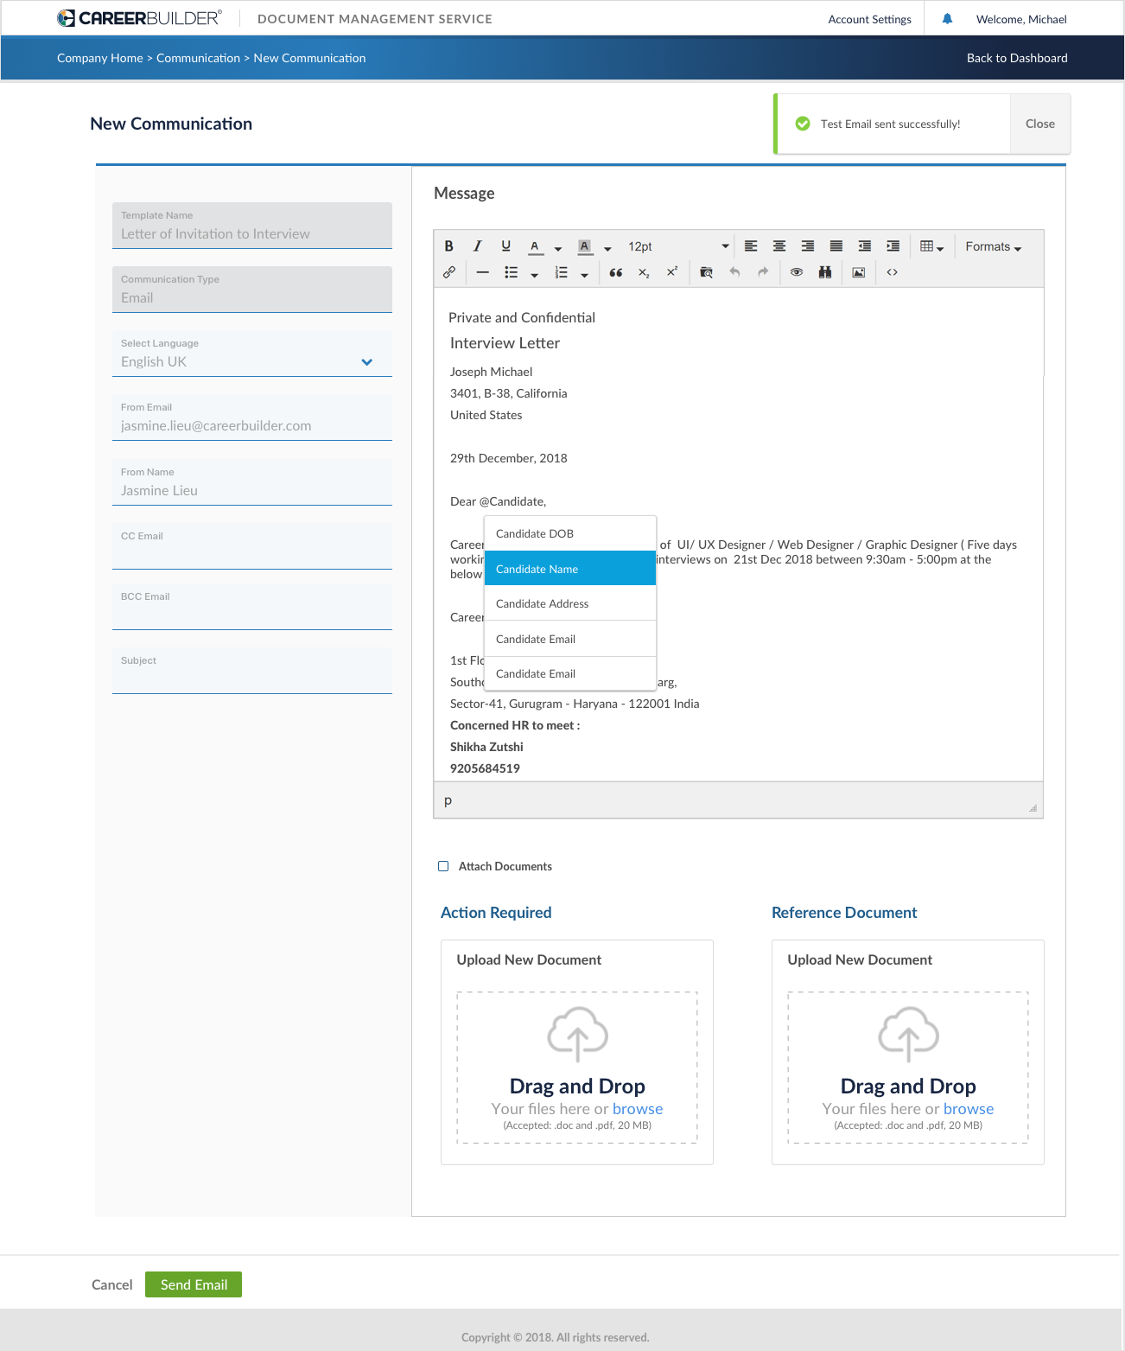Click the CC Email input field
The image size is (1125, 1351).
[252, 546]
